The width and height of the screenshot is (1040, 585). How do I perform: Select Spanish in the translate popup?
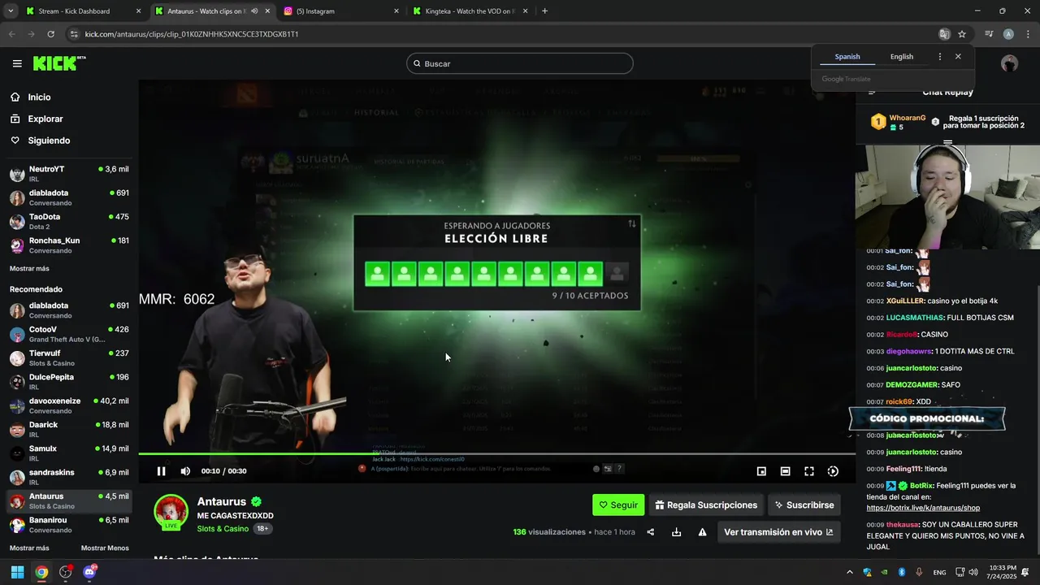pyautogui.click(x=847, y=57)
